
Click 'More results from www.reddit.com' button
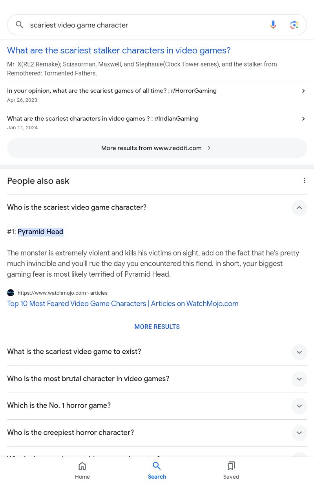click(157, 148)
